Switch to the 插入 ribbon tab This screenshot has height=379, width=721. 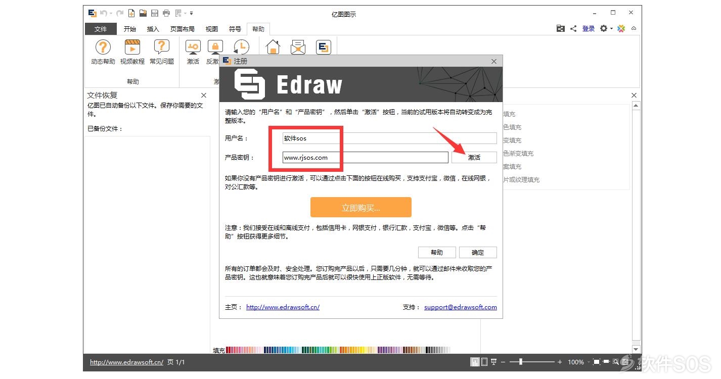point(153,29)
